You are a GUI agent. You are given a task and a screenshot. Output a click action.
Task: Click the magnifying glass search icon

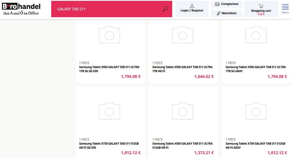[x=165, y=9]
